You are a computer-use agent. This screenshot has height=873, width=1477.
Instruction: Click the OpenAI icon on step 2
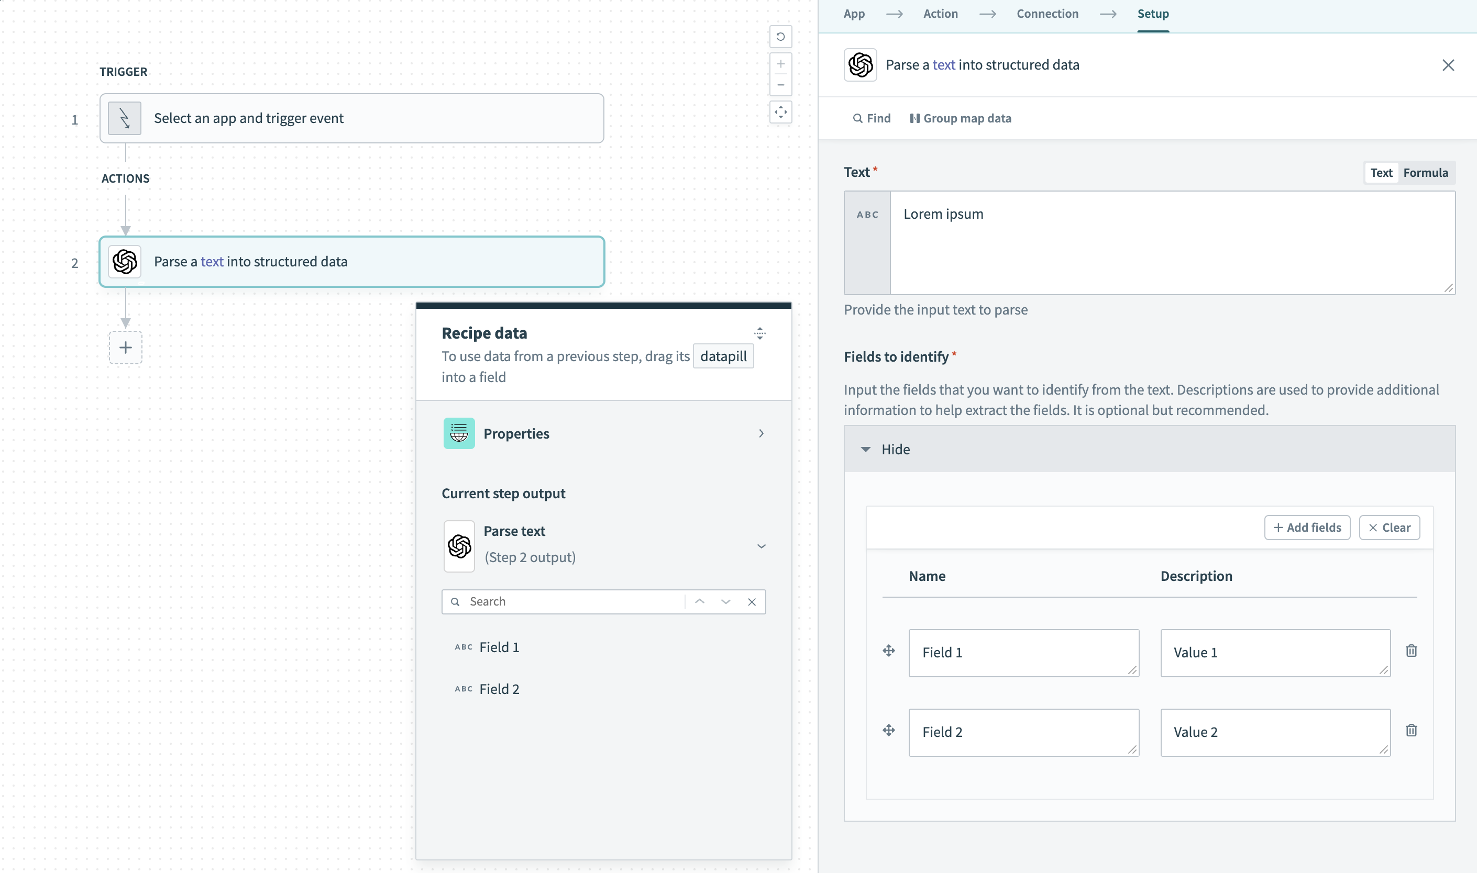click(125, 262)
